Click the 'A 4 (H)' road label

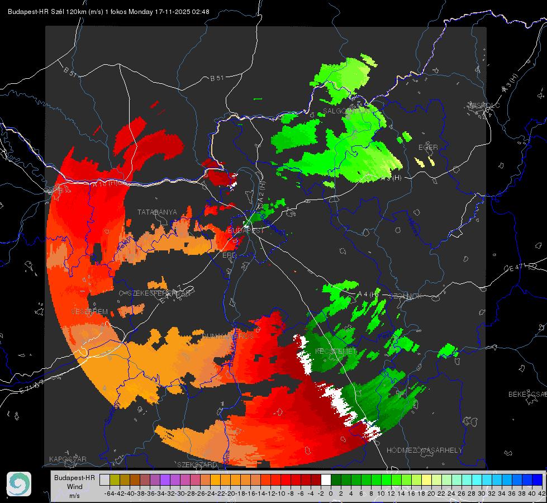[x=368, y=295]
